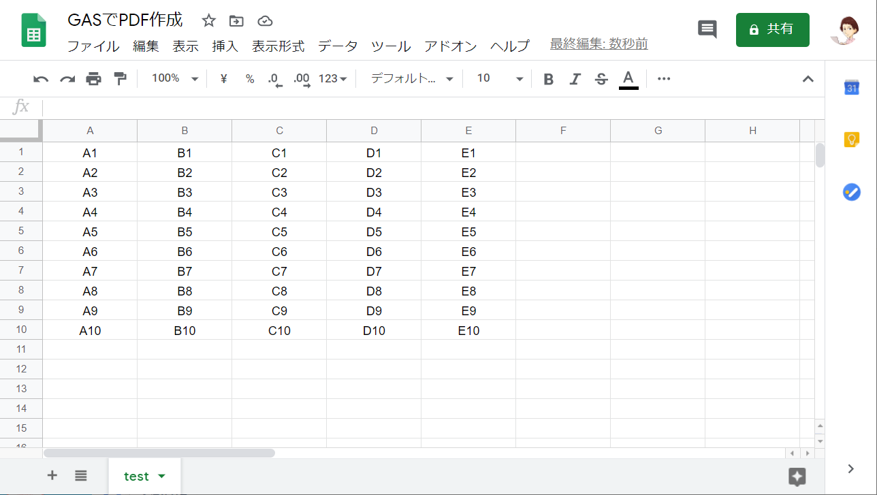
Task: Click the 共有 share button
Action: pyautogui.click(x=772, y=29)
